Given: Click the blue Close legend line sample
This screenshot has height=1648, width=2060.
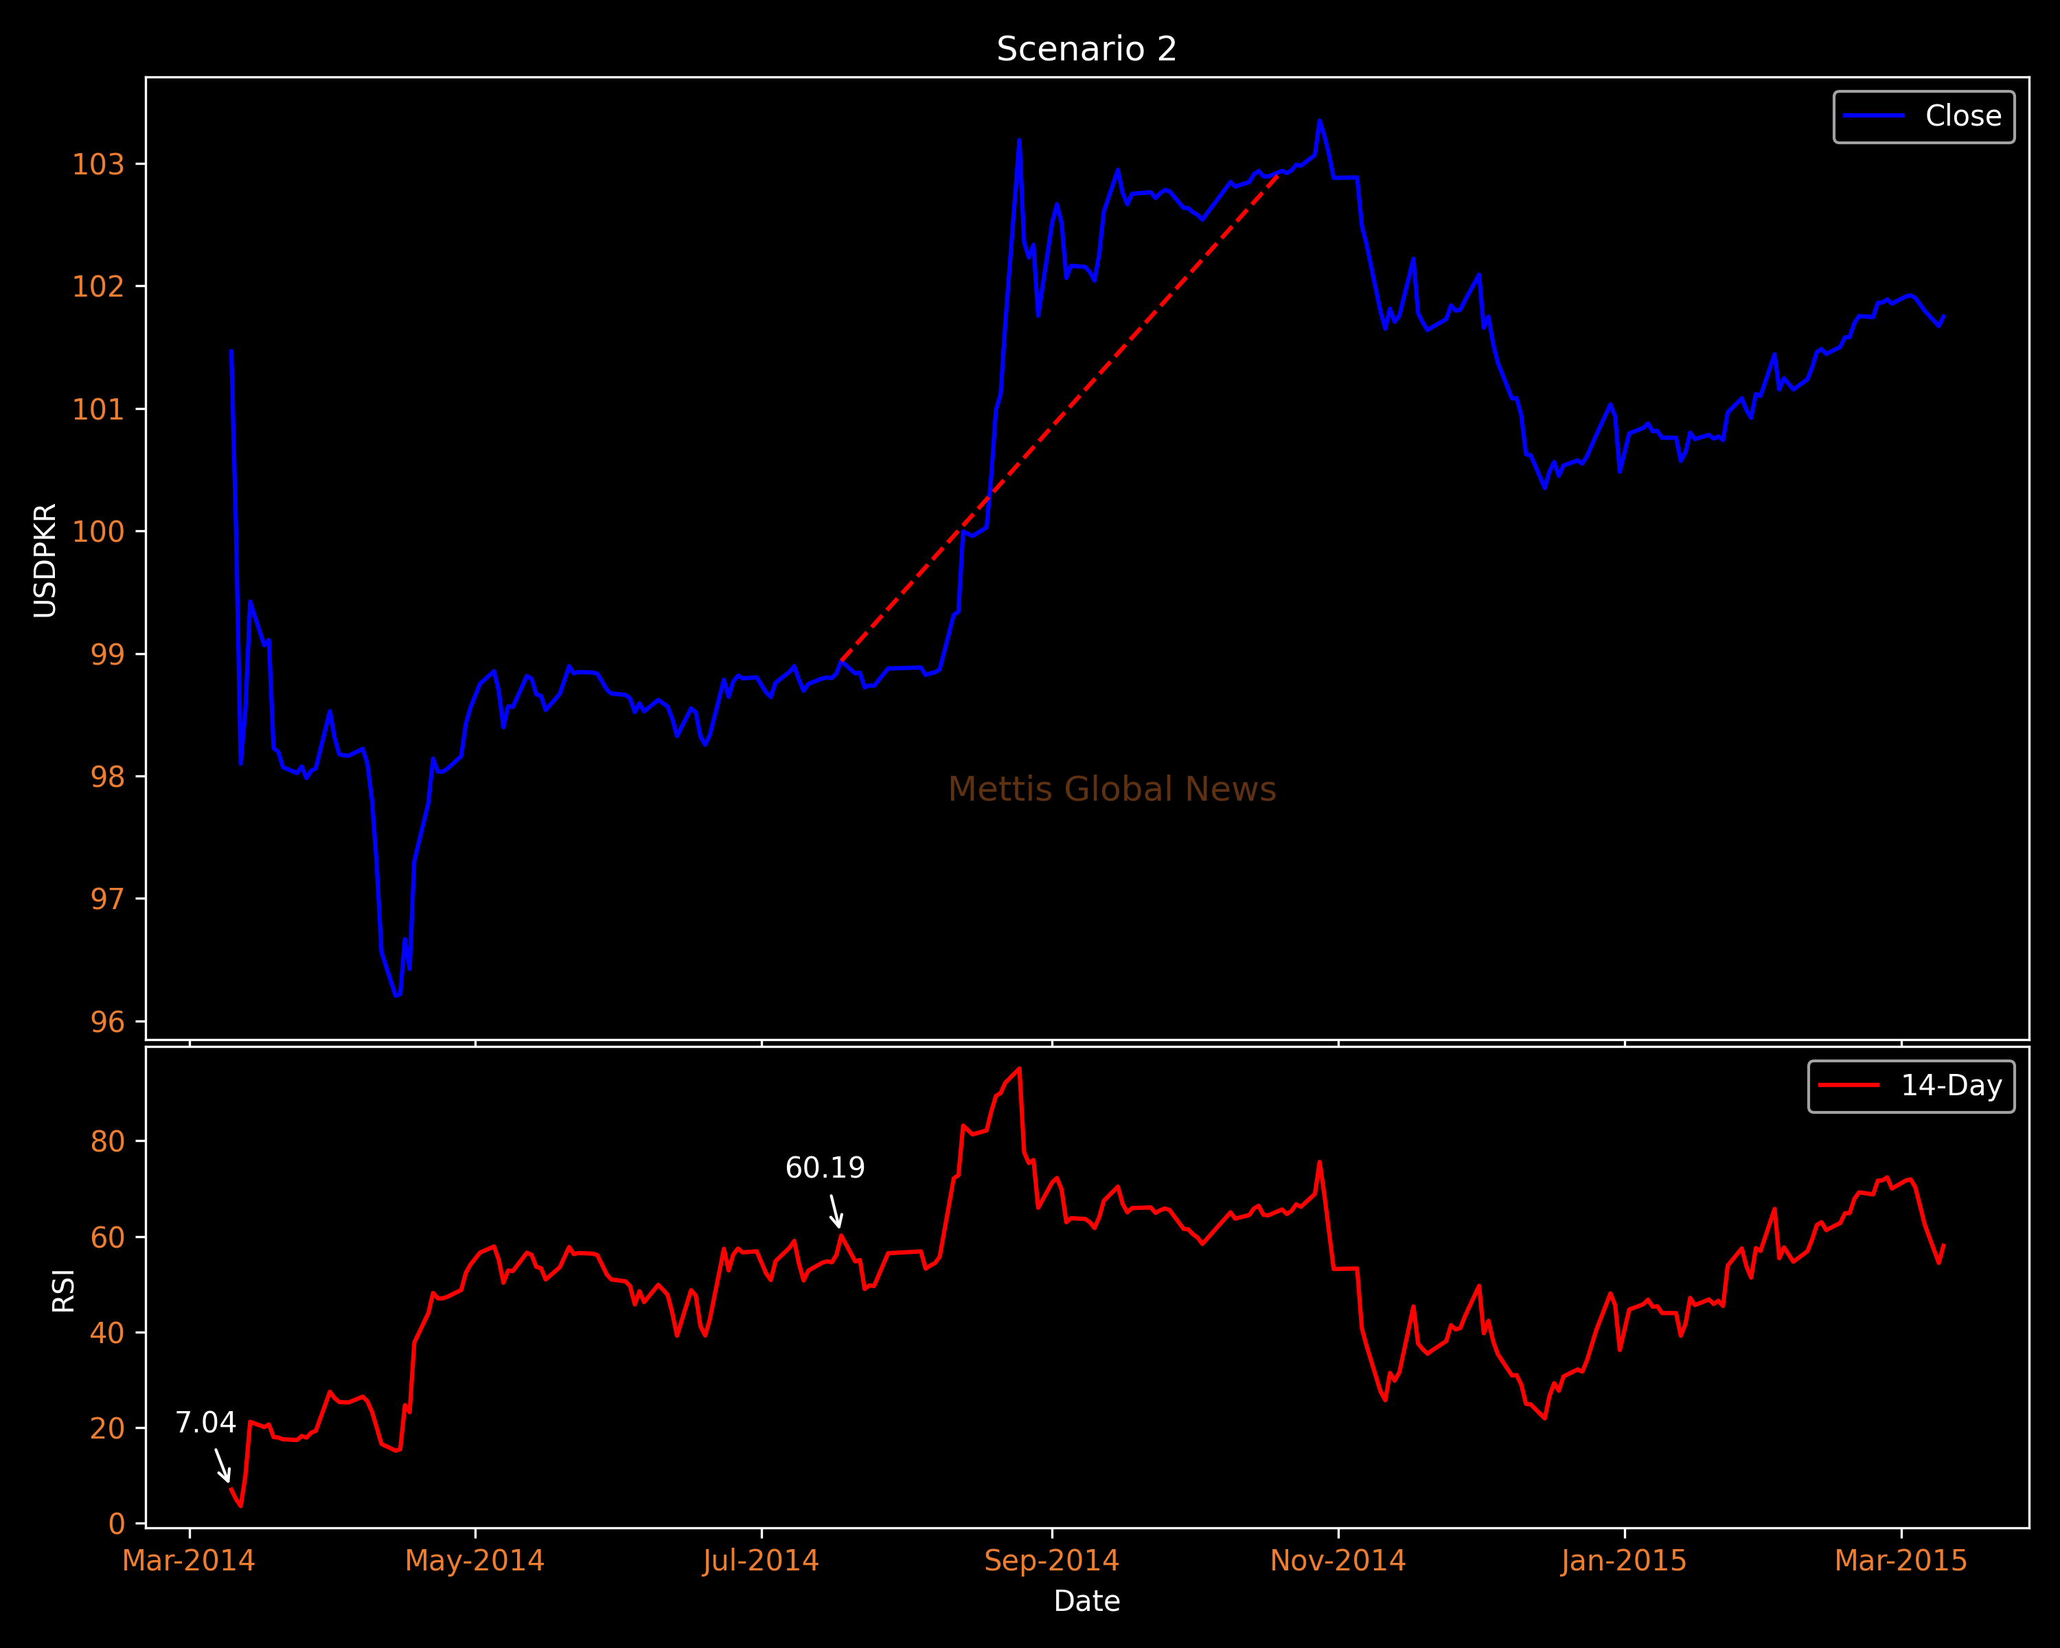Looking at the screenshot, I should [x=1874, y=115].
